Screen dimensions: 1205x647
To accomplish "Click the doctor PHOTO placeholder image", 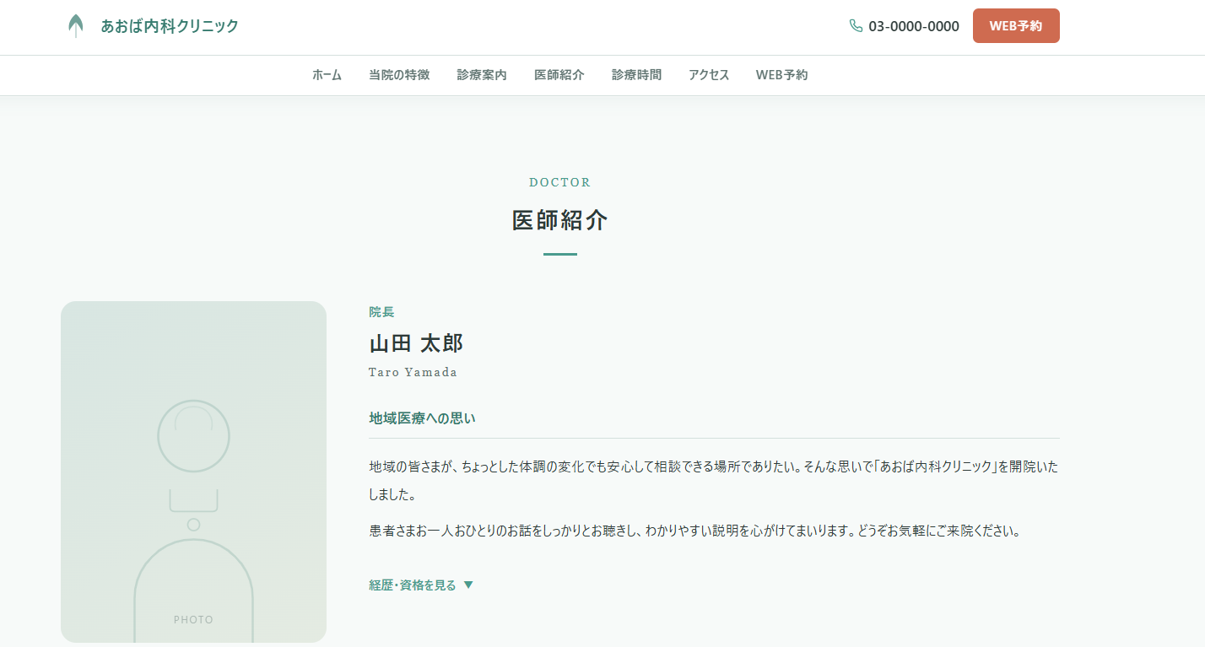I will (193, 472).
